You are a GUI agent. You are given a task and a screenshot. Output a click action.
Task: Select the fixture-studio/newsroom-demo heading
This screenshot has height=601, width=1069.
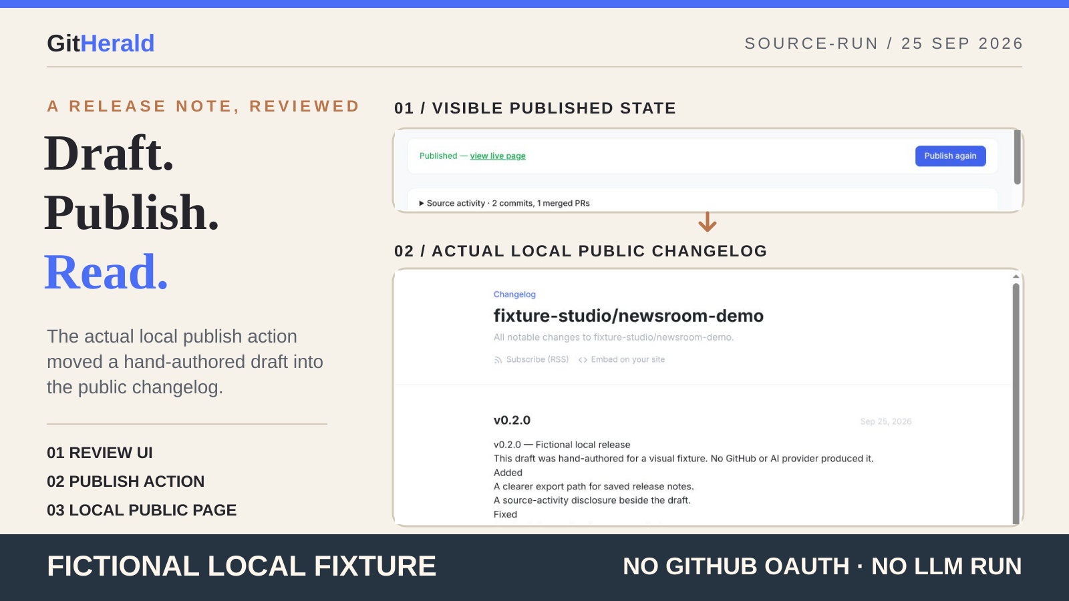pyautogui.click(x=628, y=316)
